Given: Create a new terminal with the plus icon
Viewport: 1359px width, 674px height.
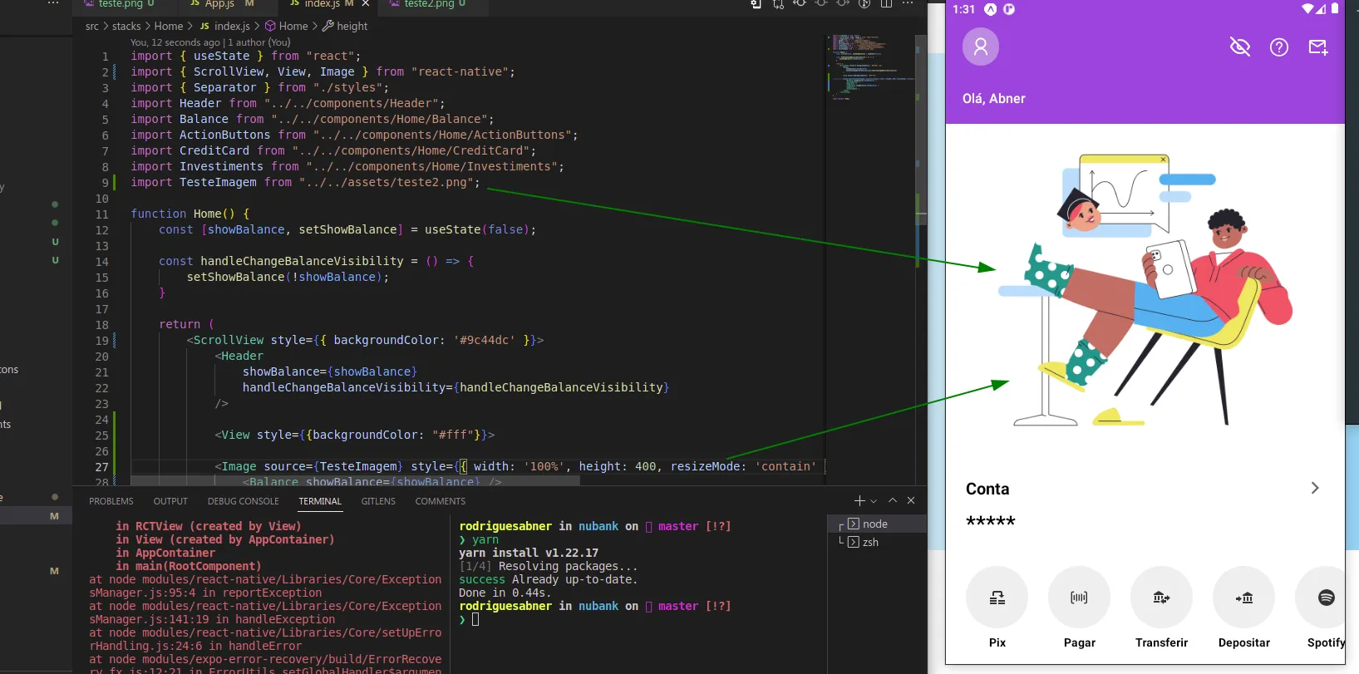Looking at the screenshot, I should pyautogui.click(x=859, y=500).
